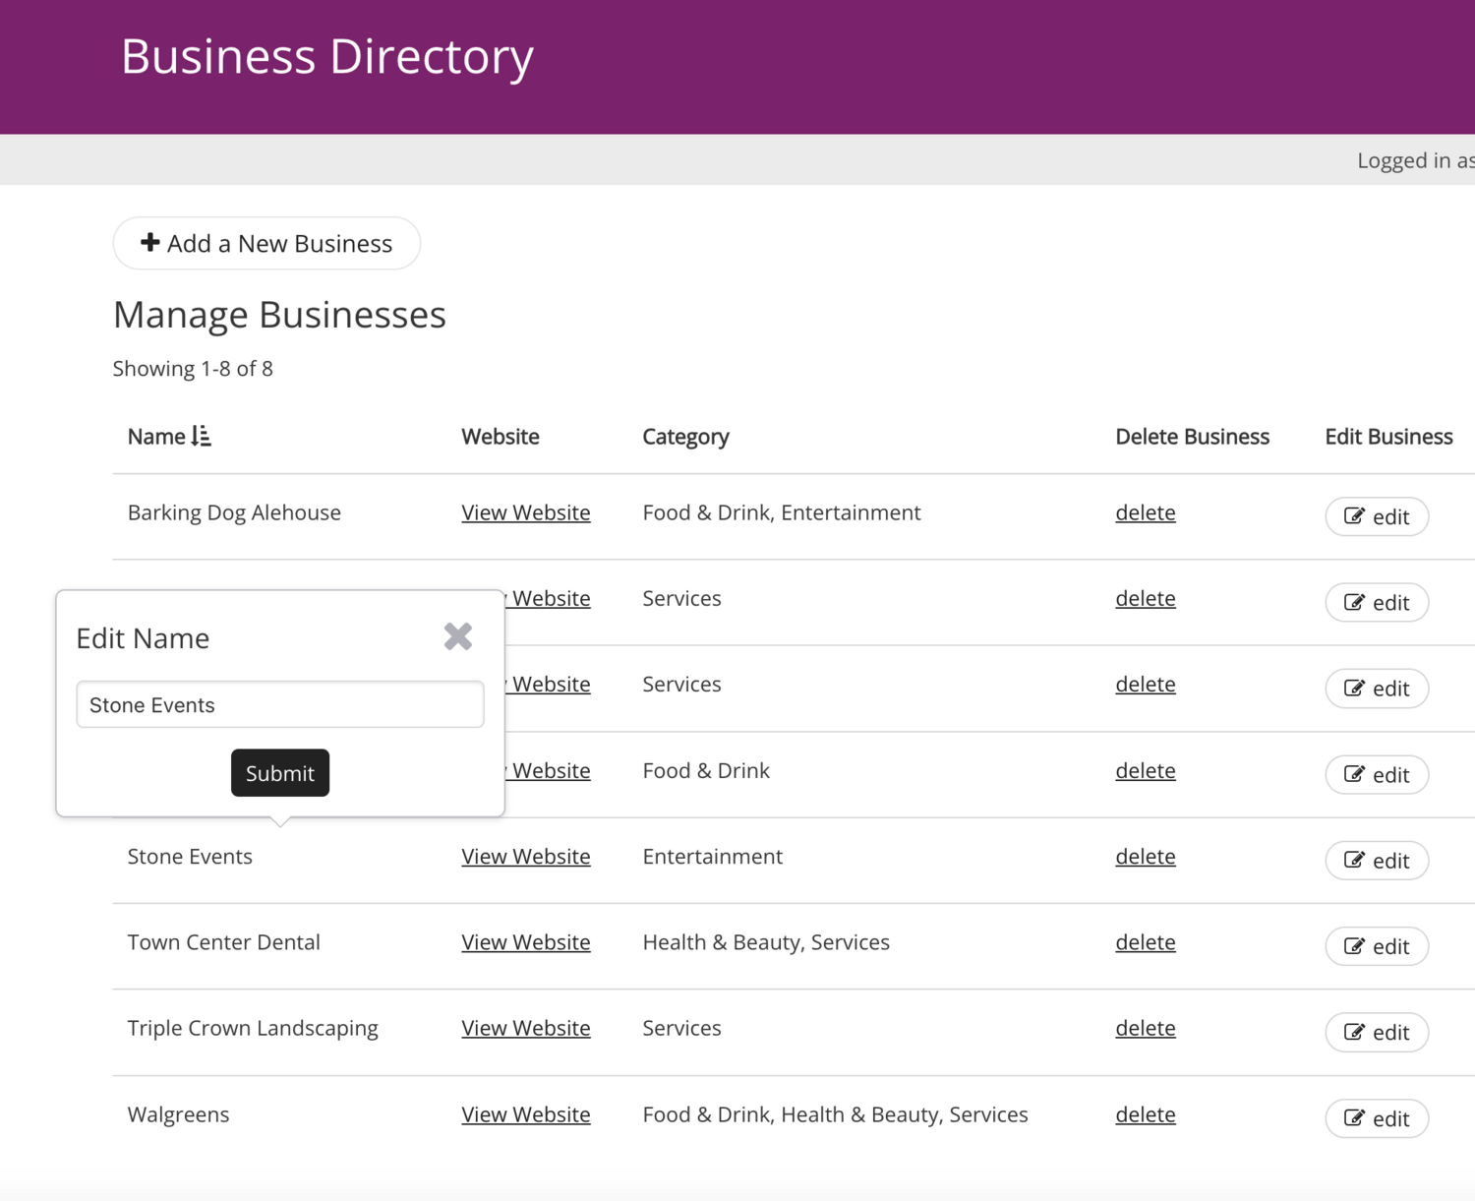Click the Business Directory header title
Viewport: 1475px width, 1201px height.
pyautogui.click(x=326, y=56)
